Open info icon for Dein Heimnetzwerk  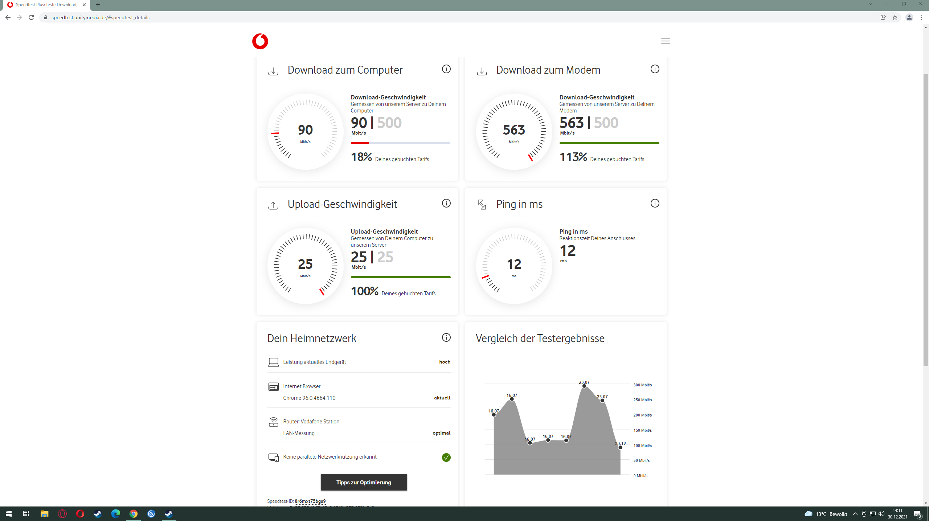(x=446, y=337)
